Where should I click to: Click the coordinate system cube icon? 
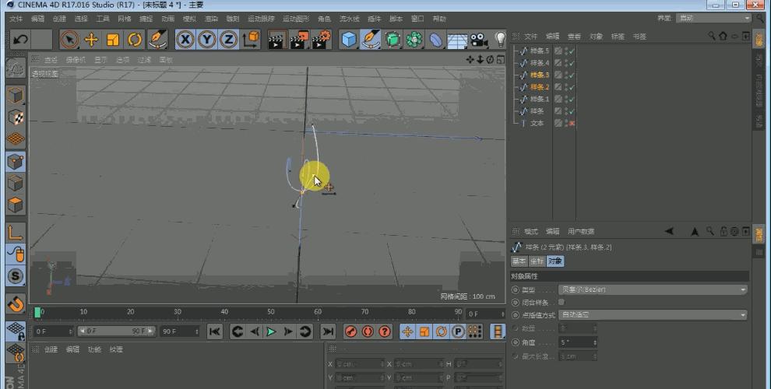coord(251,40)
